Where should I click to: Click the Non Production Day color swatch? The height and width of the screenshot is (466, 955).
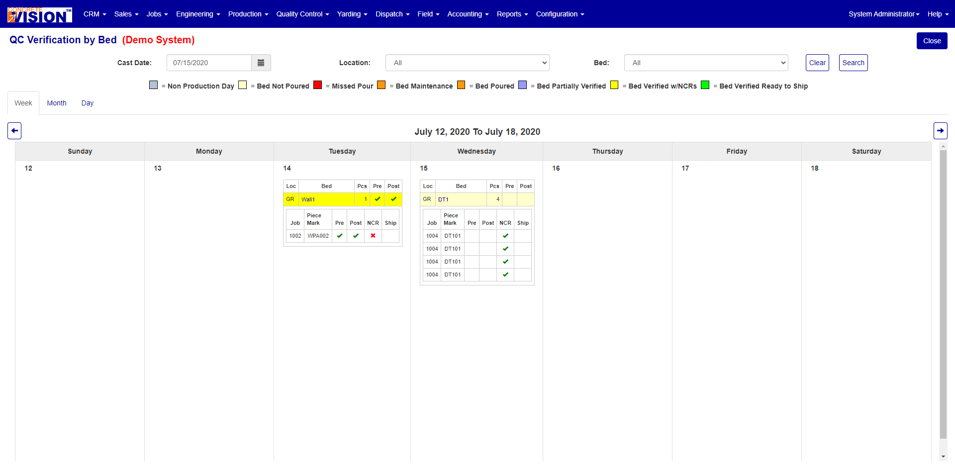(153, 85)
